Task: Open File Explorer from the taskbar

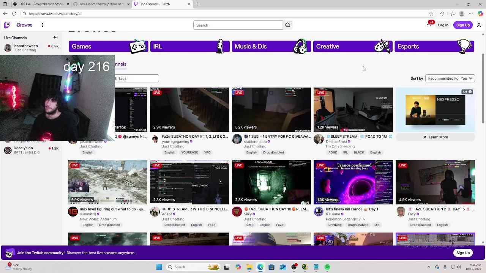Action: point(249,267)
